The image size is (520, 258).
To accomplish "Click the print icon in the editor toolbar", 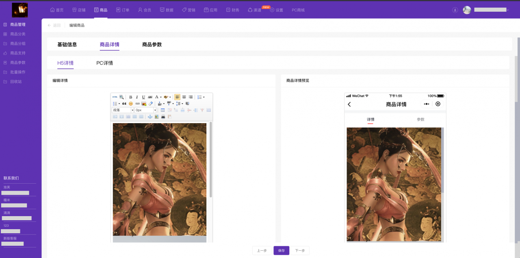I will (x=163, y=117).
